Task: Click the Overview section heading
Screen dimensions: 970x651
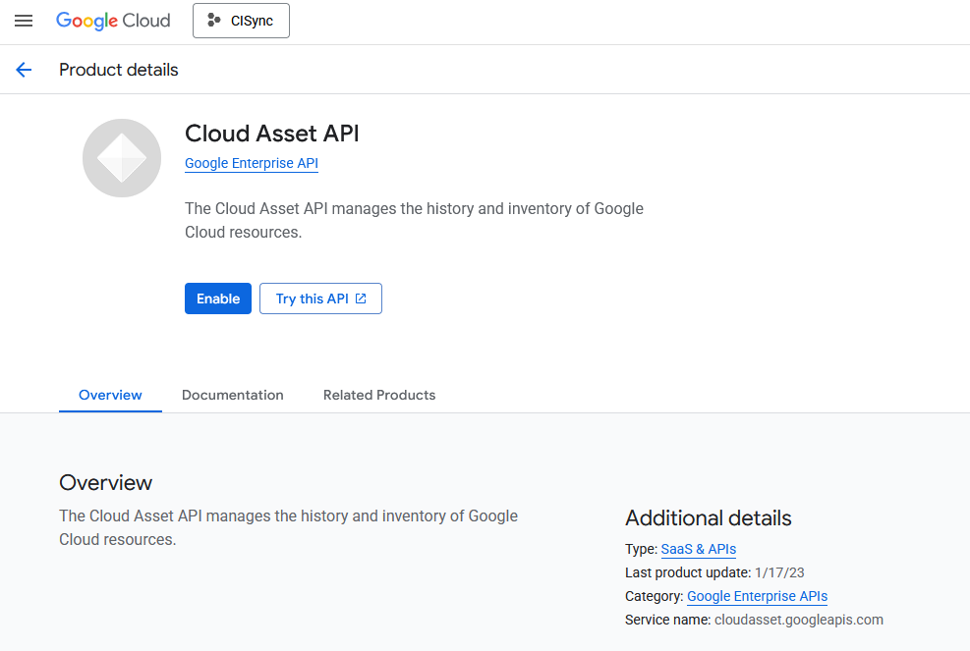Action: point(106,483)
